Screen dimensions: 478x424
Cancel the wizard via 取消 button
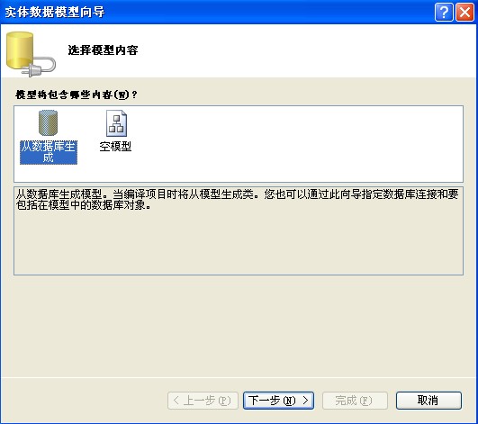coord(428,401)
